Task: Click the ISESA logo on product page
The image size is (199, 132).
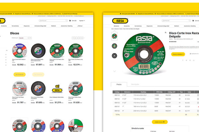Action: point(120,20)
